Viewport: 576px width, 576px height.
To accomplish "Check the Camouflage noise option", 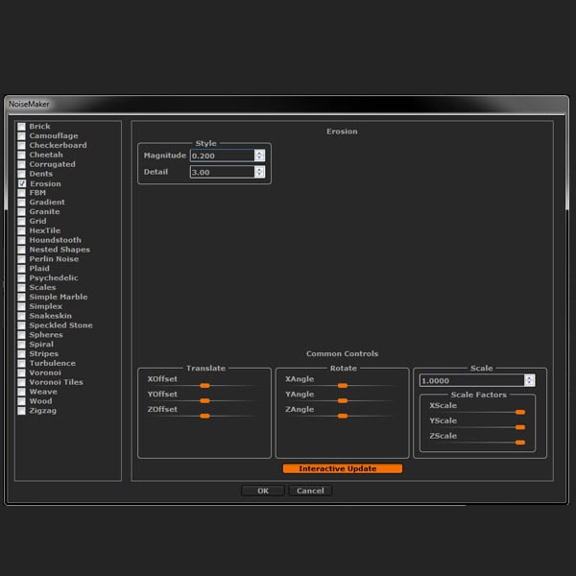I will 22,136.
